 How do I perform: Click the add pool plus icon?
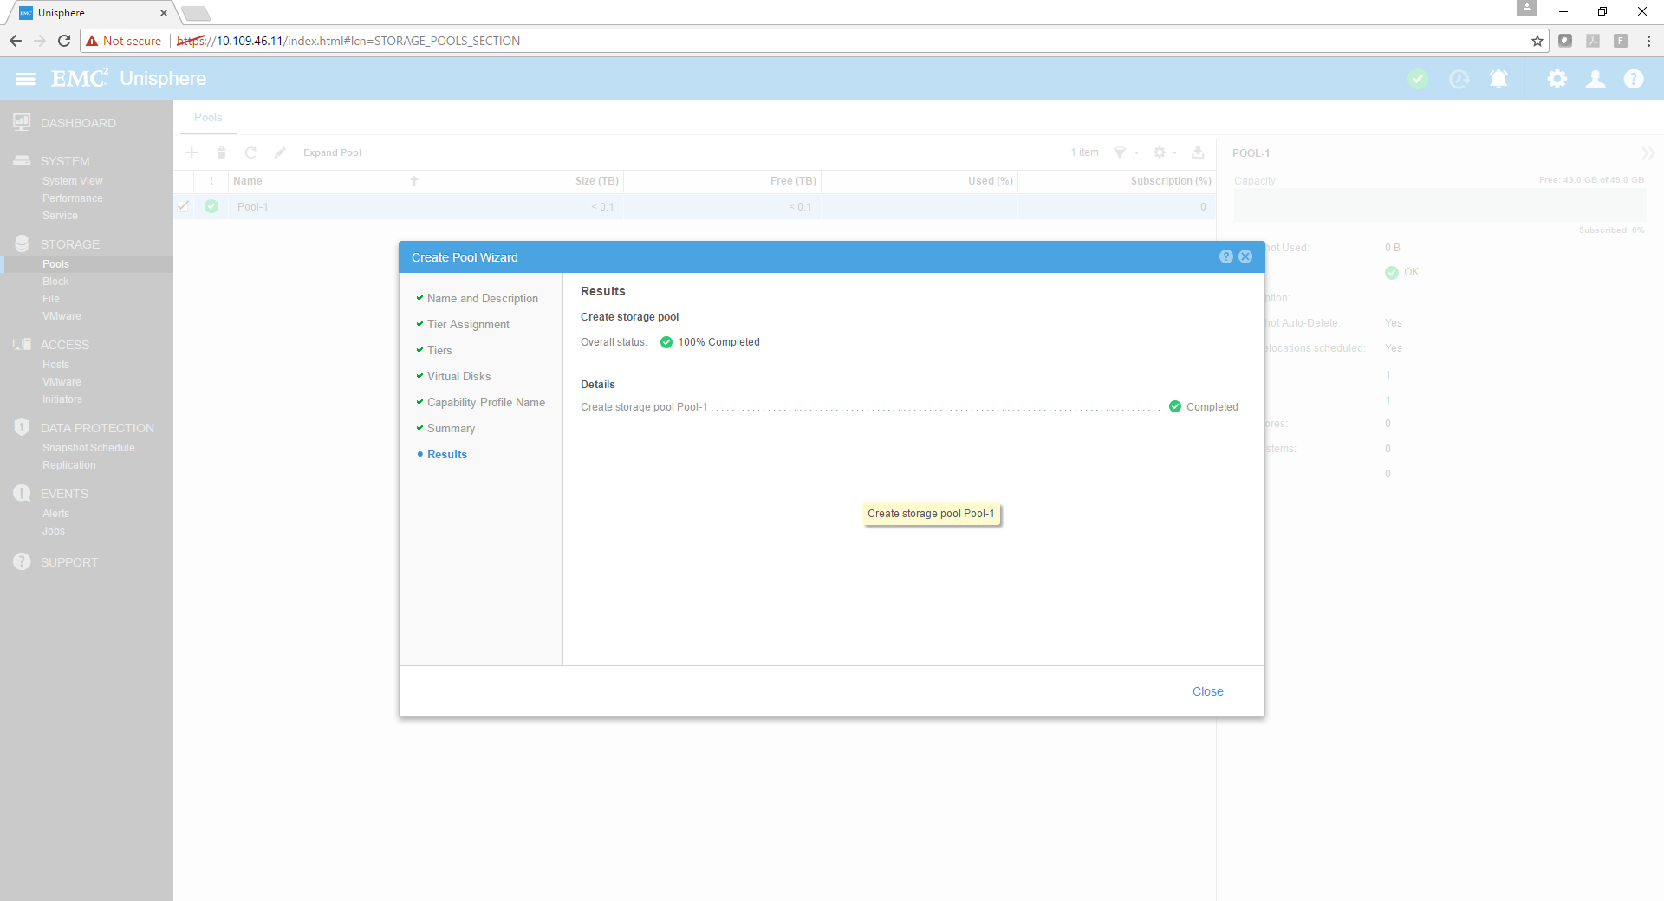point(192,152)
